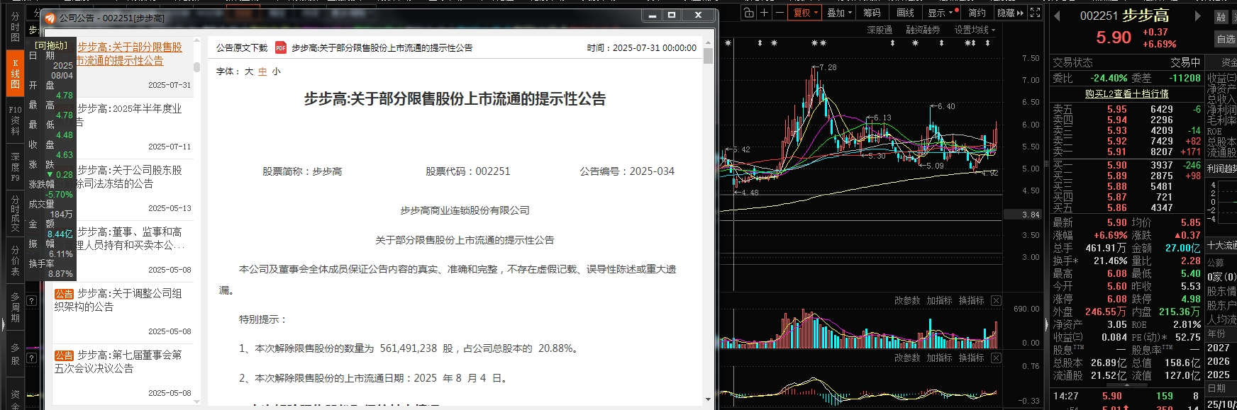Click the 融 badge beside stock name

pyautogui.click(x=1221, y=17)
